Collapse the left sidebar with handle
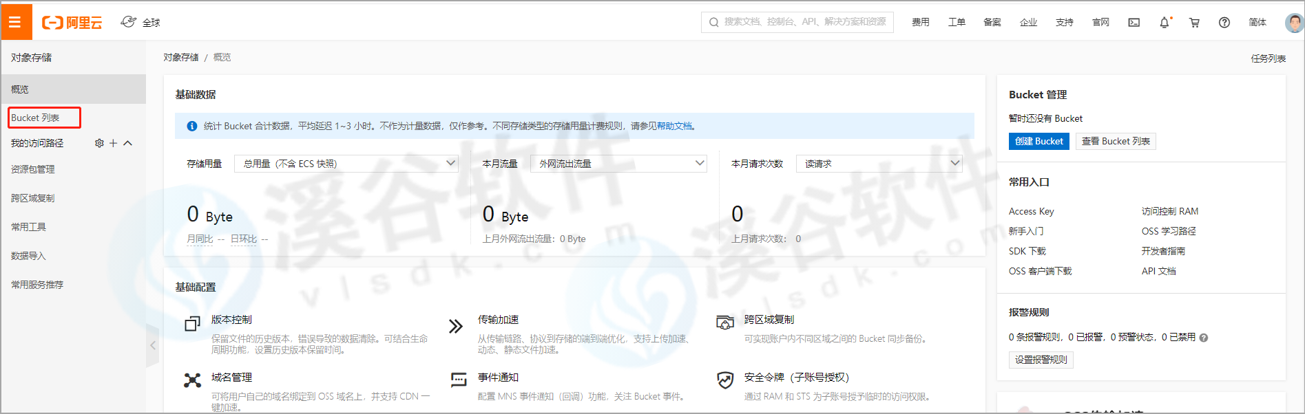Screen dimensions: 1305x414 coord(153,345)
